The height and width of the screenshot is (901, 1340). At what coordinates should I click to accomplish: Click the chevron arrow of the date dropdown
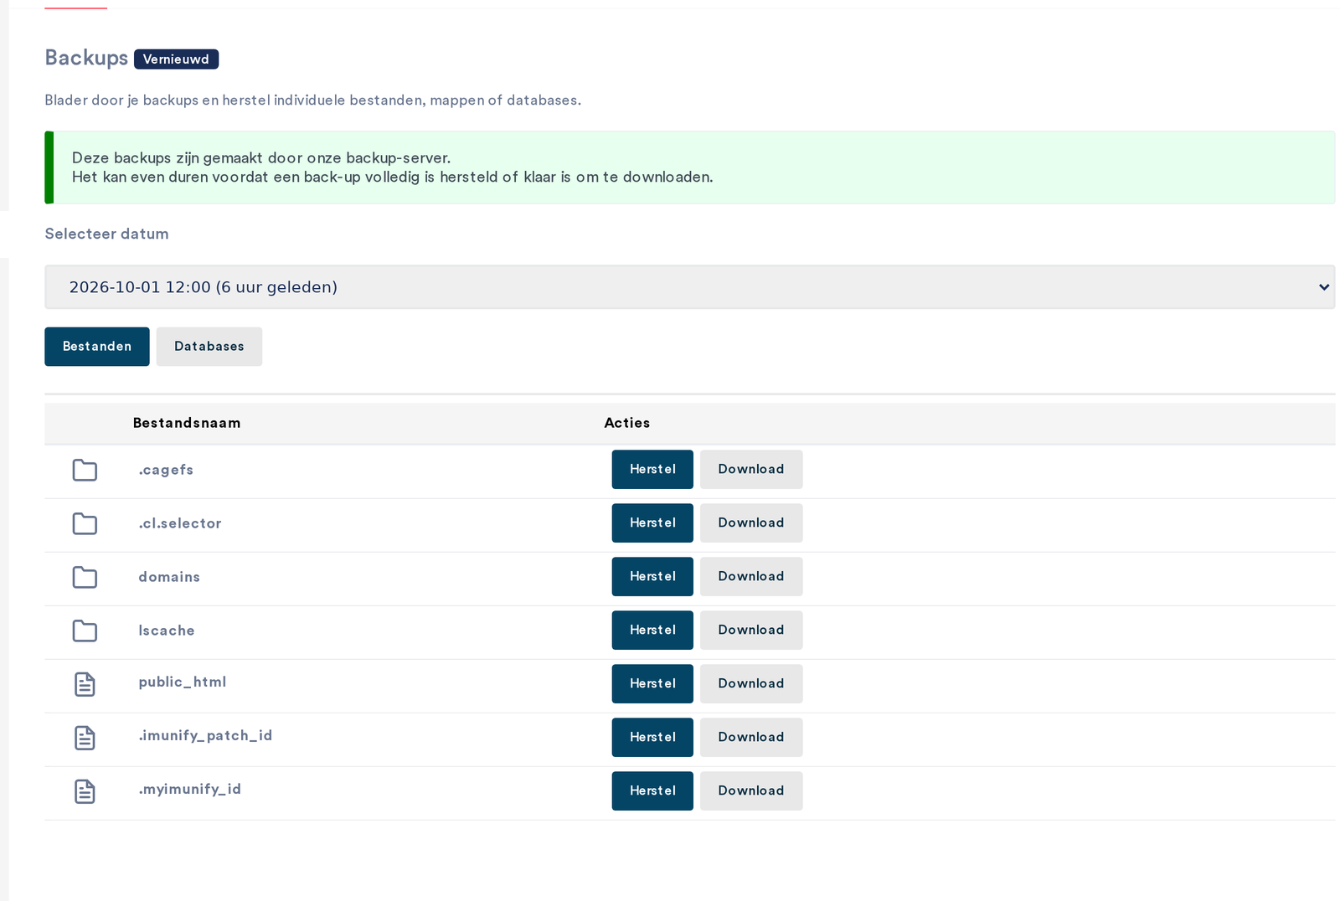pyautogui.click(x=1323, y=287)
